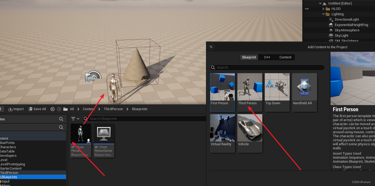Click the SkyLight dome icon
The image size is (375, 186).
coord(331,36)
